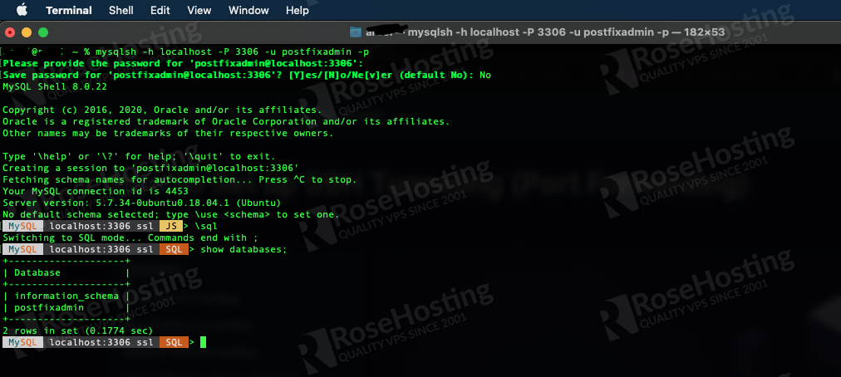Open the Terminal app menu
Image resolution: width=841 pixels, height=377 pixels.
69,10
